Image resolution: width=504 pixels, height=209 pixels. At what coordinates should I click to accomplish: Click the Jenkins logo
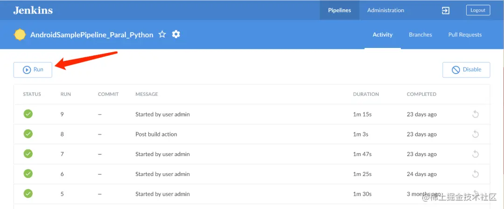[33, 10]
